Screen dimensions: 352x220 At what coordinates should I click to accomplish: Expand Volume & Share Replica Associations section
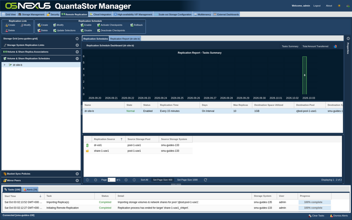pos(77,52)
